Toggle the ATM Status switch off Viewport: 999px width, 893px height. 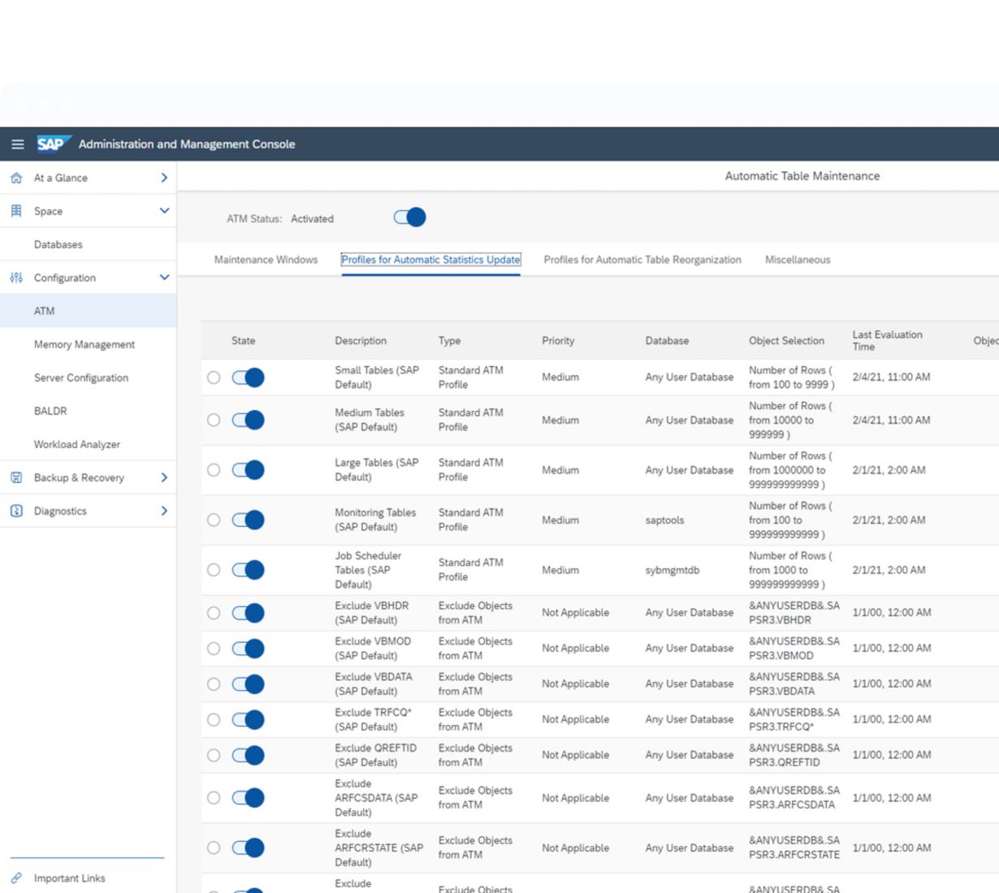tap(409, 218)
